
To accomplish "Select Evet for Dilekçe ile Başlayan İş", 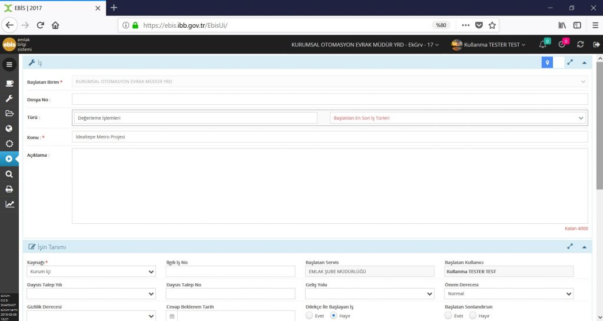I will click(x=309, y=316).
